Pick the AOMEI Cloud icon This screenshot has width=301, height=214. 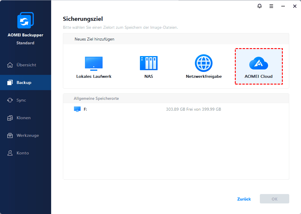pos(259,63)
